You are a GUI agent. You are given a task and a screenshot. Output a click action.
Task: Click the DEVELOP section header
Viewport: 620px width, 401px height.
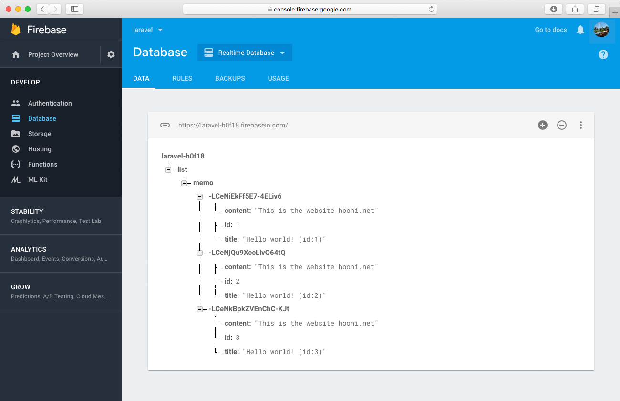tap(25, 82)
